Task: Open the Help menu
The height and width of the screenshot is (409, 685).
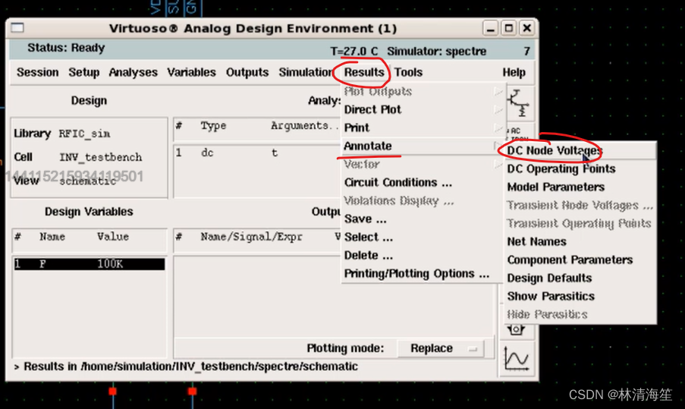Action: 514,73
